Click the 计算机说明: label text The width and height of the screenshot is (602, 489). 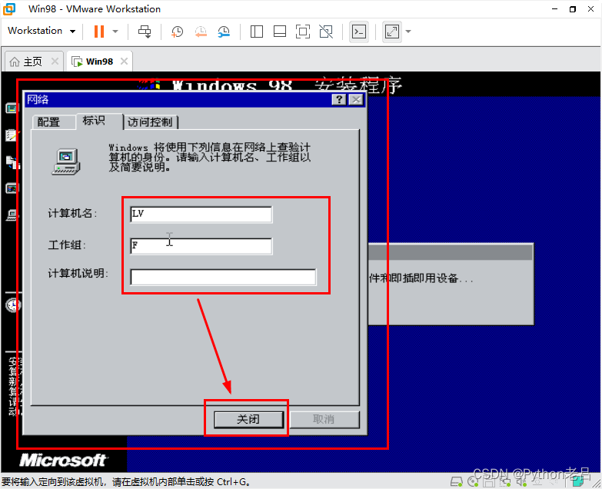tap(78, 273)
